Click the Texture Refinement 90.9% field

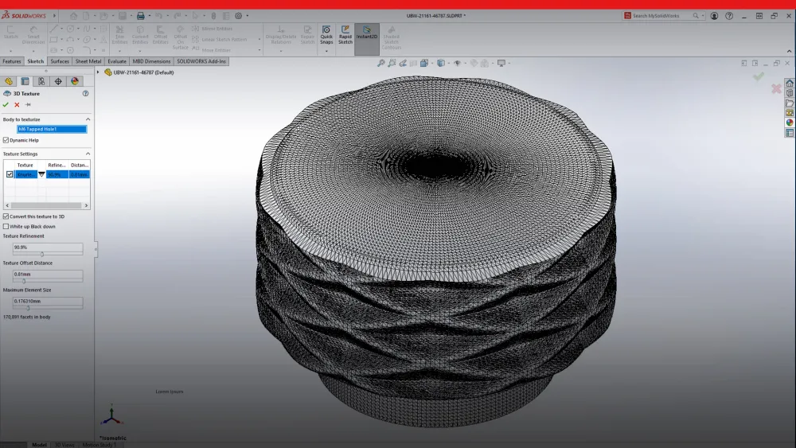[48, 247]
